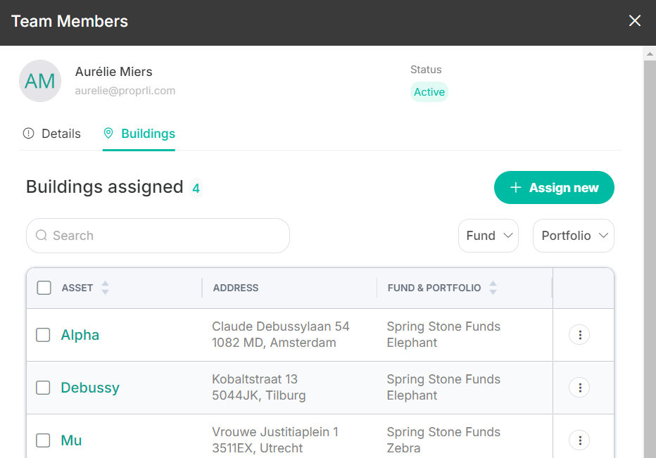Open the three-dot menu for Alpha
The width and height of the screenshot is (656, 458).
click(x=579, y=335)
